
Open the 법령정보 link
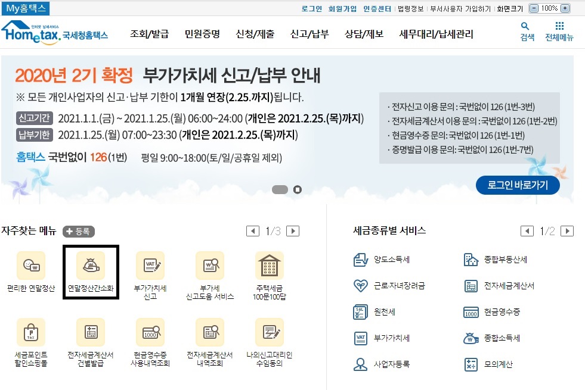410,8
